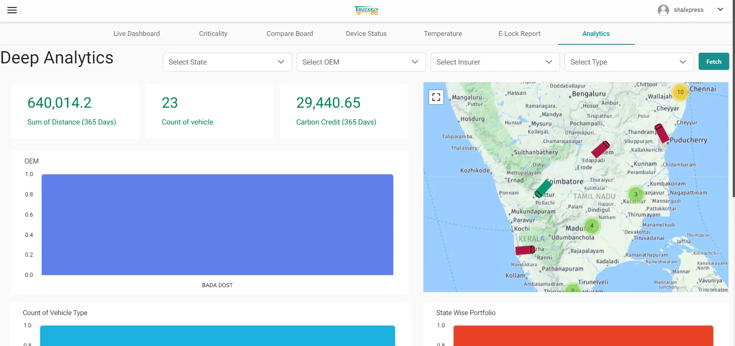Click the 640,014.2 distance value
The width and height of the screenshot is (735, 346).
point(59,103)
